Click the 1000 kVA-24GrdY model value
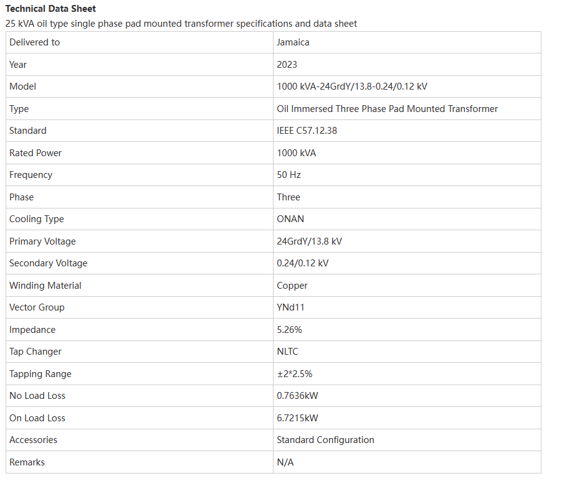The height and width of the screenshot is (481, 562). pos(351,86)
